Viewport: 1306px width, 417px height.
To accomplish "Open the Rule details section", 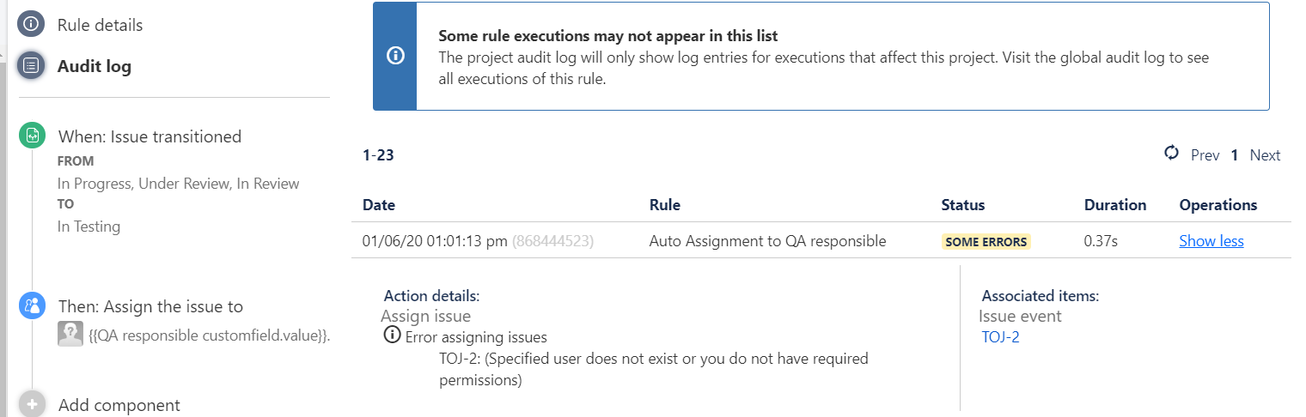I will click(100, 25).
